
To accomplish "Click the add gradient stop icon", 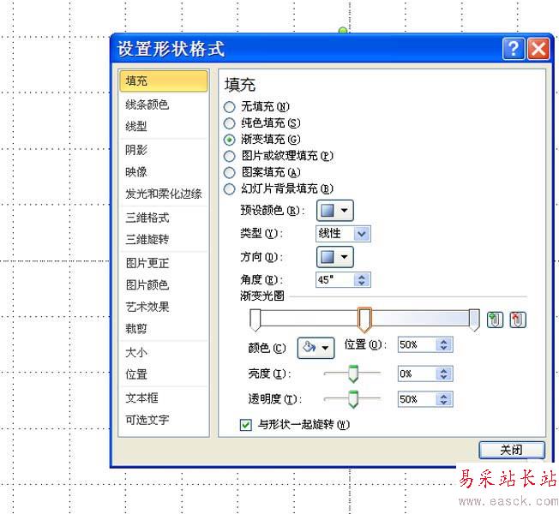I will [x=495, y=320].
